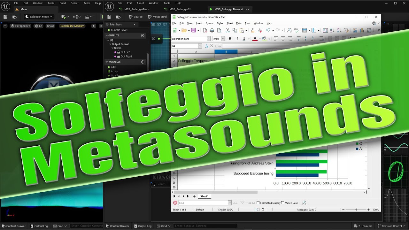The height and width of the screenshot is (230, 409).
Task: Click the Font Color red swatch button
Action: (x=255, y=39)
